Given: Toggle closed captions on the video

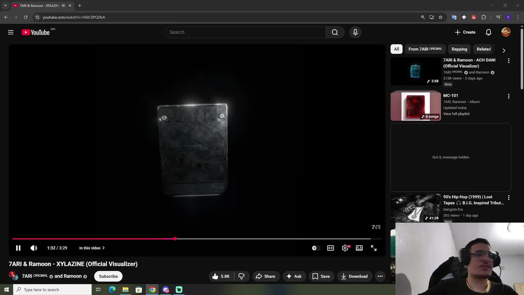Looking at the screenshot, I should coord(330,248).
